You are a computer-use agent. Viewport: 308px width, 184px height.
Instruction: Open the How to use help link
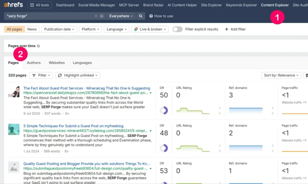(x=161, y=16)
